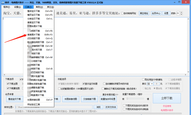Click the 保存位置 path field
This screenshot has height=115, width=191.
(54, 107)
